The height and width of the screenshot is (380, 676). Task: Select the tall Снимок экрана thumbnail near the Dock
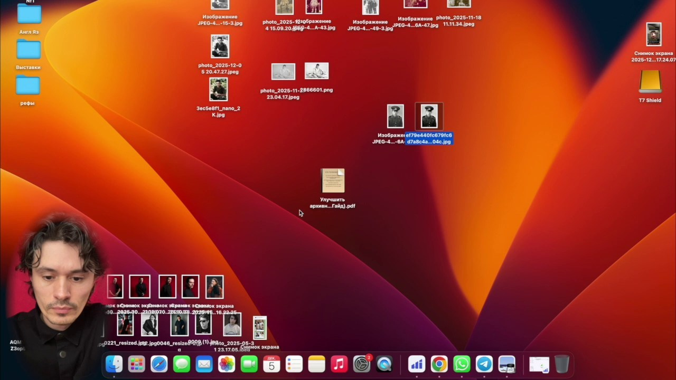tap(260, 328)
